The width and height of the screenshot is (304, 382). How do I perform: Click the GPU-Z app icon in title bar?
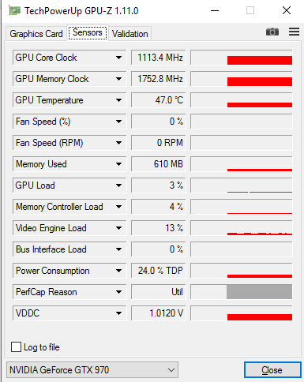(14, 11)
